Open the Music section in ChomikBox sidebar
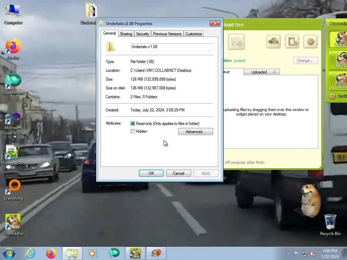The image size is (347, 260). tap(338, 60)
